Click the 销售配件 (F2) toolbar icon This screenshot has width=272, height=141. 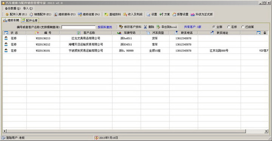pos(31,14)
